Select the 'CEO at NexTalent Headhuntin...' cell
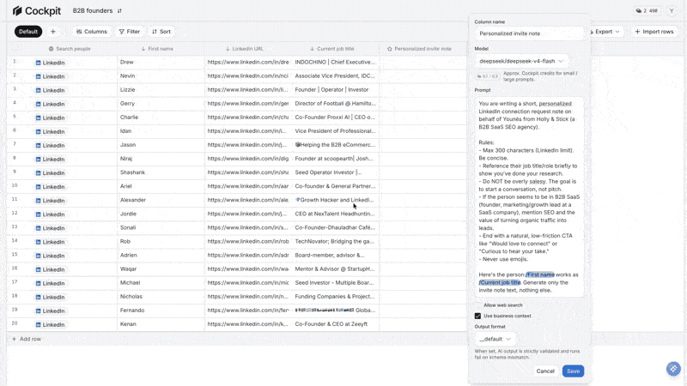 [x=336, y=214]
